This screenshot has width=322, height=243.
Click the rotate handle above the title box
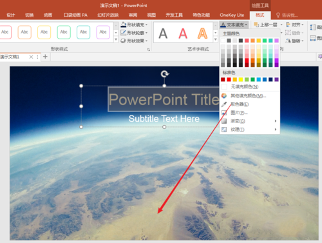tap(165, 74)
